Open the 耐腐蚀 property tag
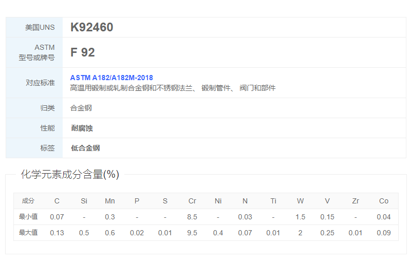411x262 pixels. tap(82, 128)
